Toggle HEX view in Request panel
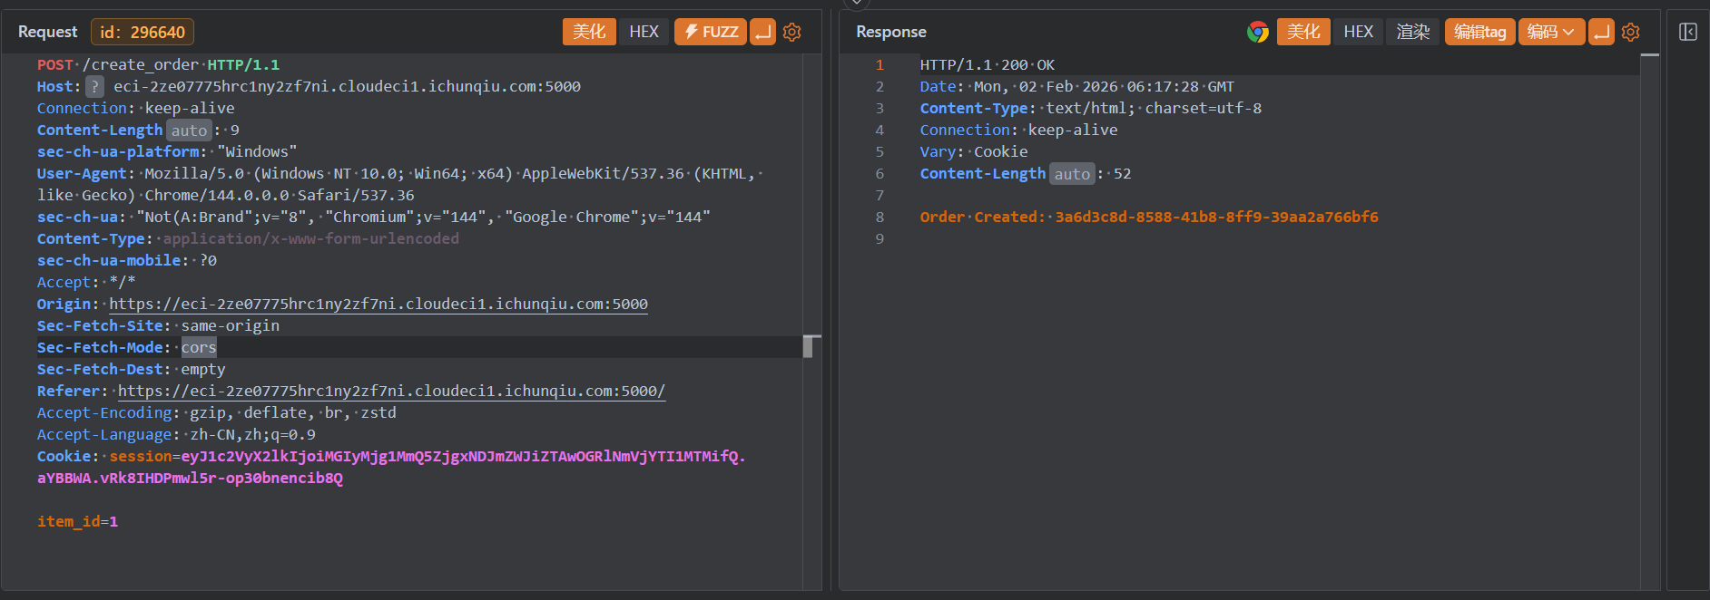Viewport: 1710px width, 600px height. tap(644, 32)
